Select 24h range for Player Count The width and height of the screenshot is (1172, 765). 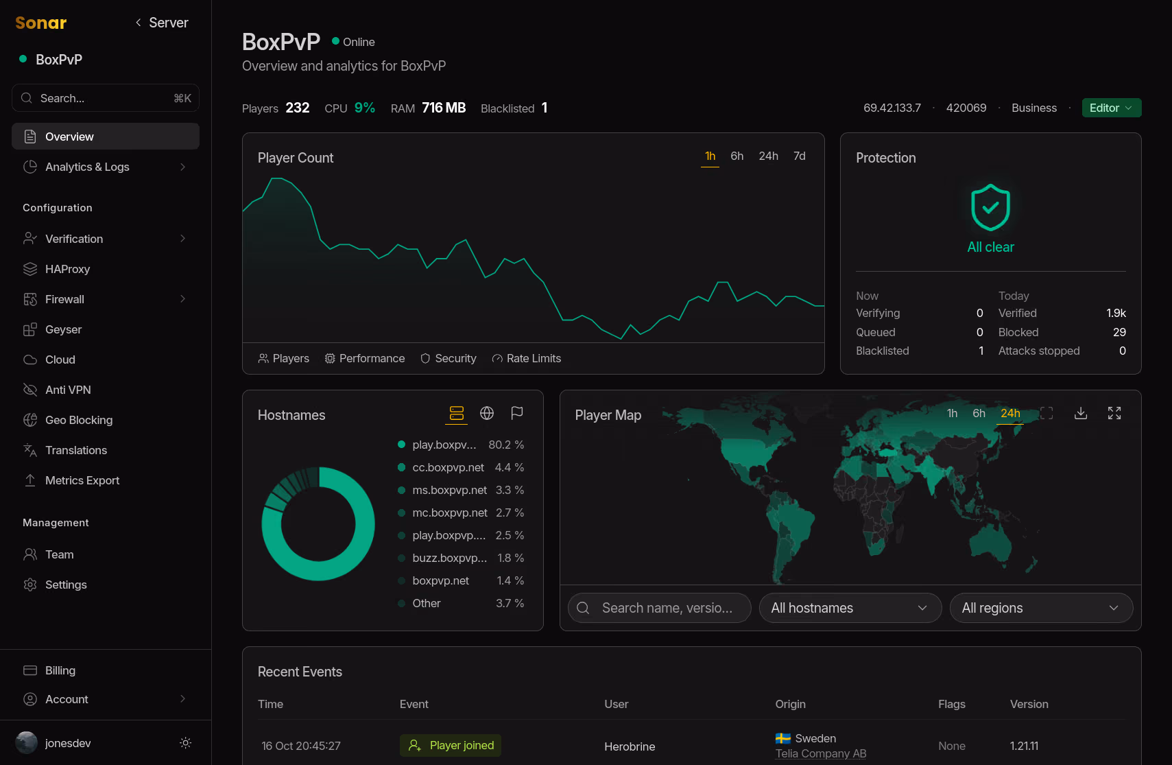click(x=769, y=156)
